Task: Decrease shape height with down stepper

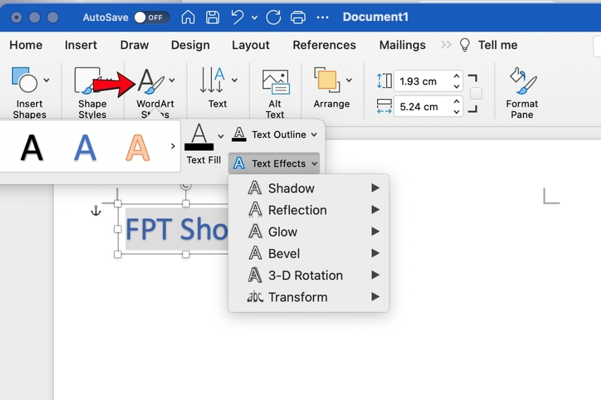Action: (456, 86)
